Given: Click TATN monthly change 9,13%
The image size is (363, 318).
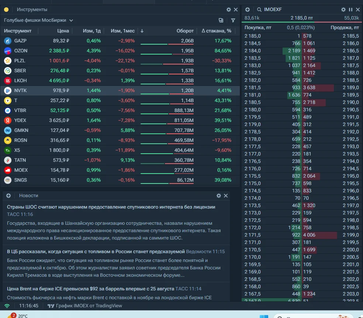Looking at the screenshot, I should coord(128,160).
